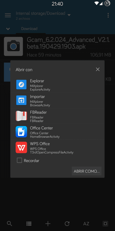Screen dimensions: 115x231
Task: Tap the Wi-Fi status icon
Action: [96, 3]
